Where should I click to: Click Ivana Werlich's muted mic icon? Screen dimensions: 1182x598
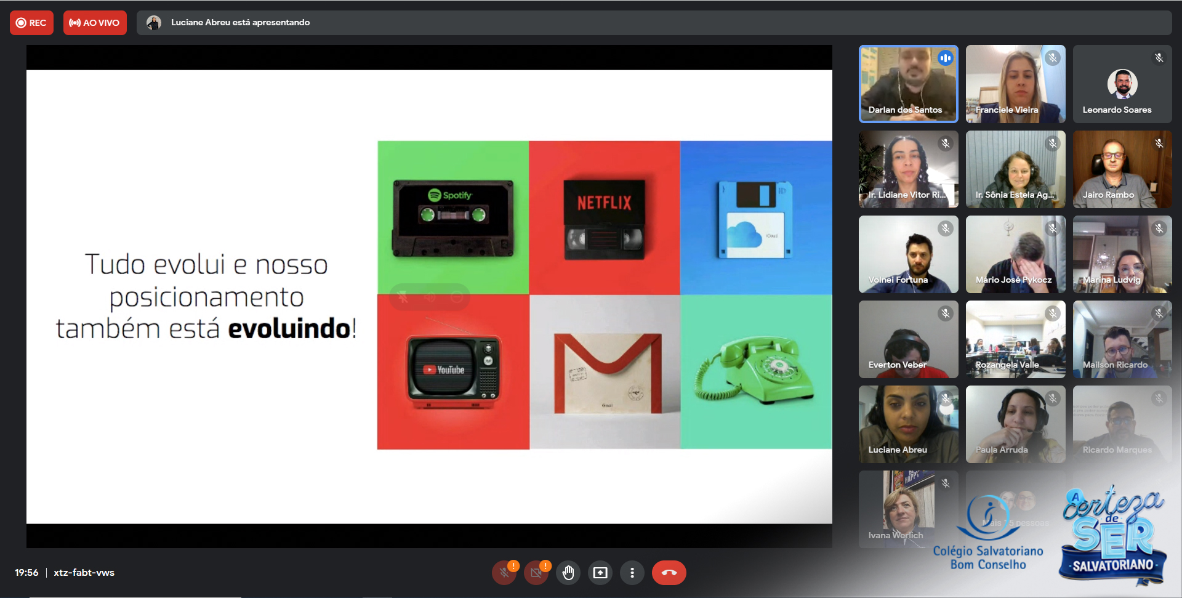click(x=946, y=483)
